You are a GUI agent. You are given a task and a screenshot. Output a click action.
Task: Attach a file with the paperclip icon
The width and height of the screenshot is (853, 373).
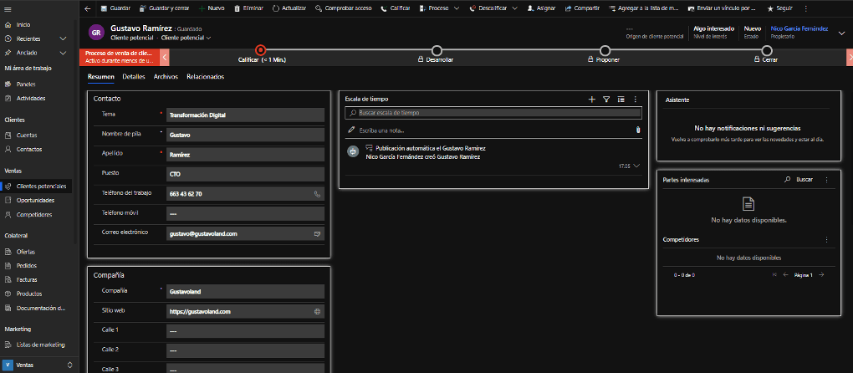point(637,130)
